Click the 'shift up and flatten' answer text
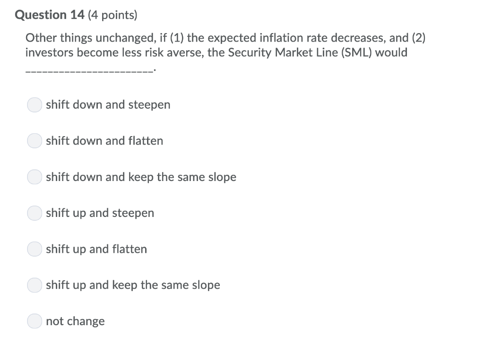 (96, 249)
